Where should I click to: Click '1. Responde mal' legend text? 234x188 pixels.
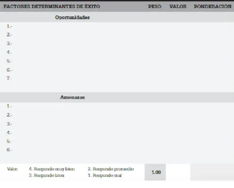pyautogui.click(x=105, y=175)
